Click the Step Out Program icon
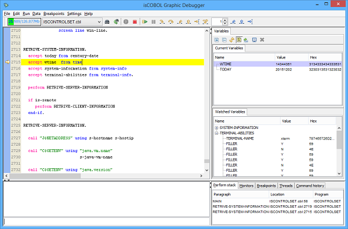The image size is (348, 229). 188,21
